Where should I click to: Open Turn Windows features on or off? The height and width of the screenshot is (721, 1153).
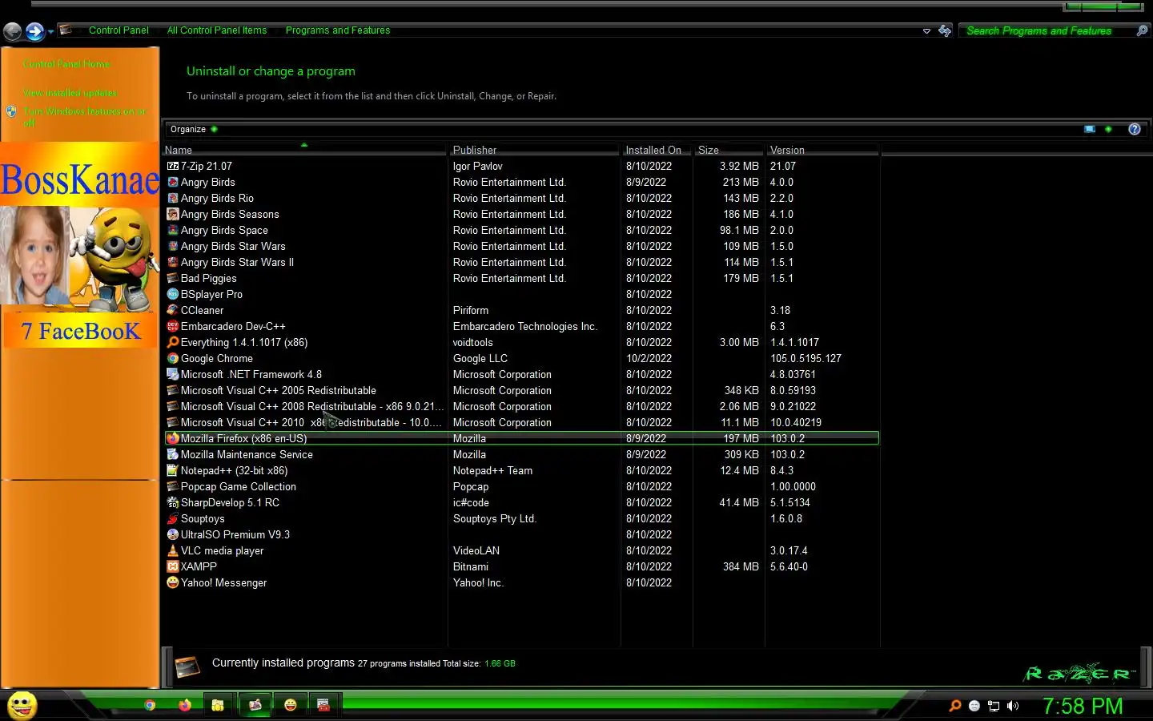tap(84, 117)
